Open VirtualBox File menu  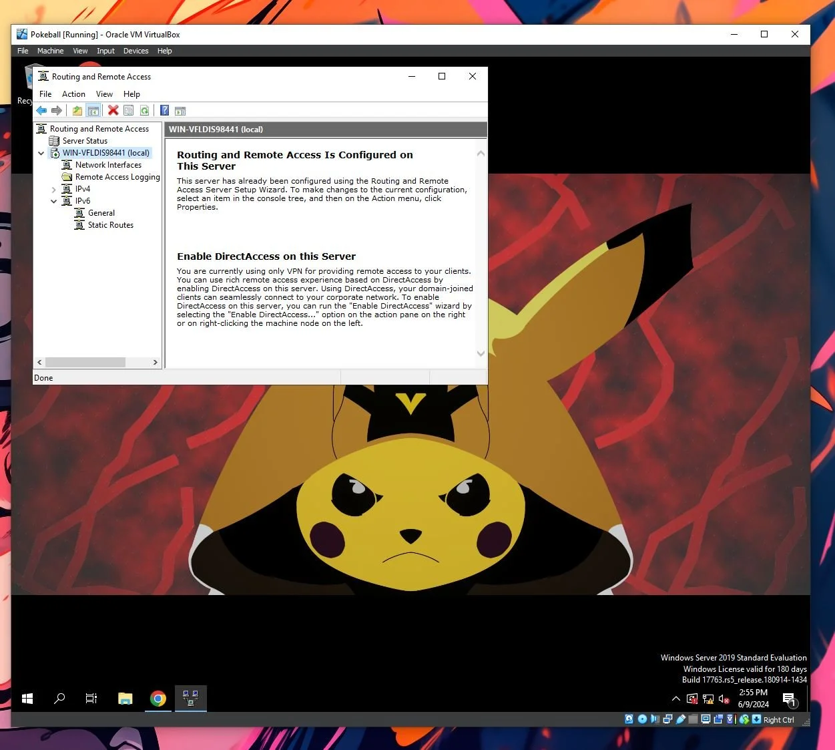[23, 51]
